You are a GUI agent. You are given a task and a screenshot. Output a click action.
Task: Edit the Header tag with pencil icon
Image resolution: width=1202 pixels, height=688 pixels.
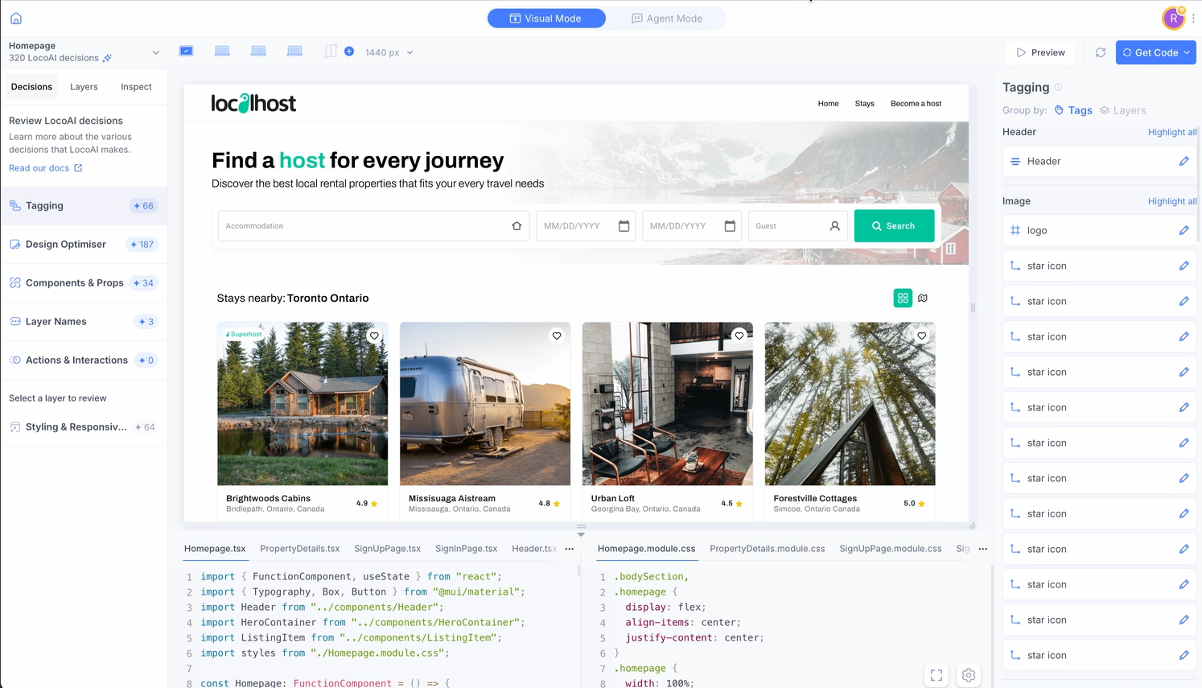pos(1184,161)
